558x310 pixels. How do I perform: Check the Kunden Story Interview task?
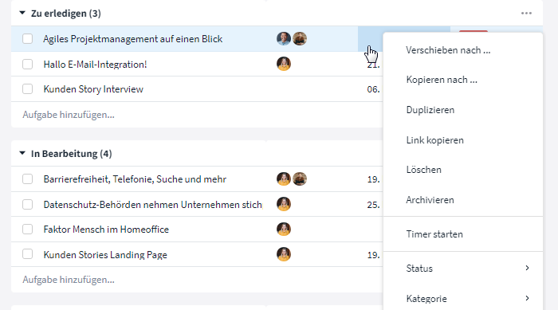(x=27, y=89)
